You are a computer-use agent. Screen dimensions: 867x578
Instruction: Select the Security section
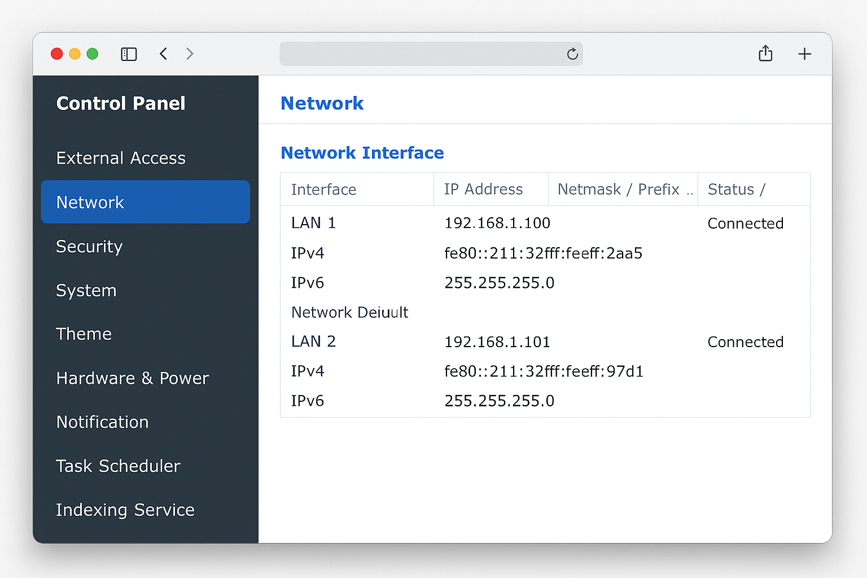coord(89,247)
